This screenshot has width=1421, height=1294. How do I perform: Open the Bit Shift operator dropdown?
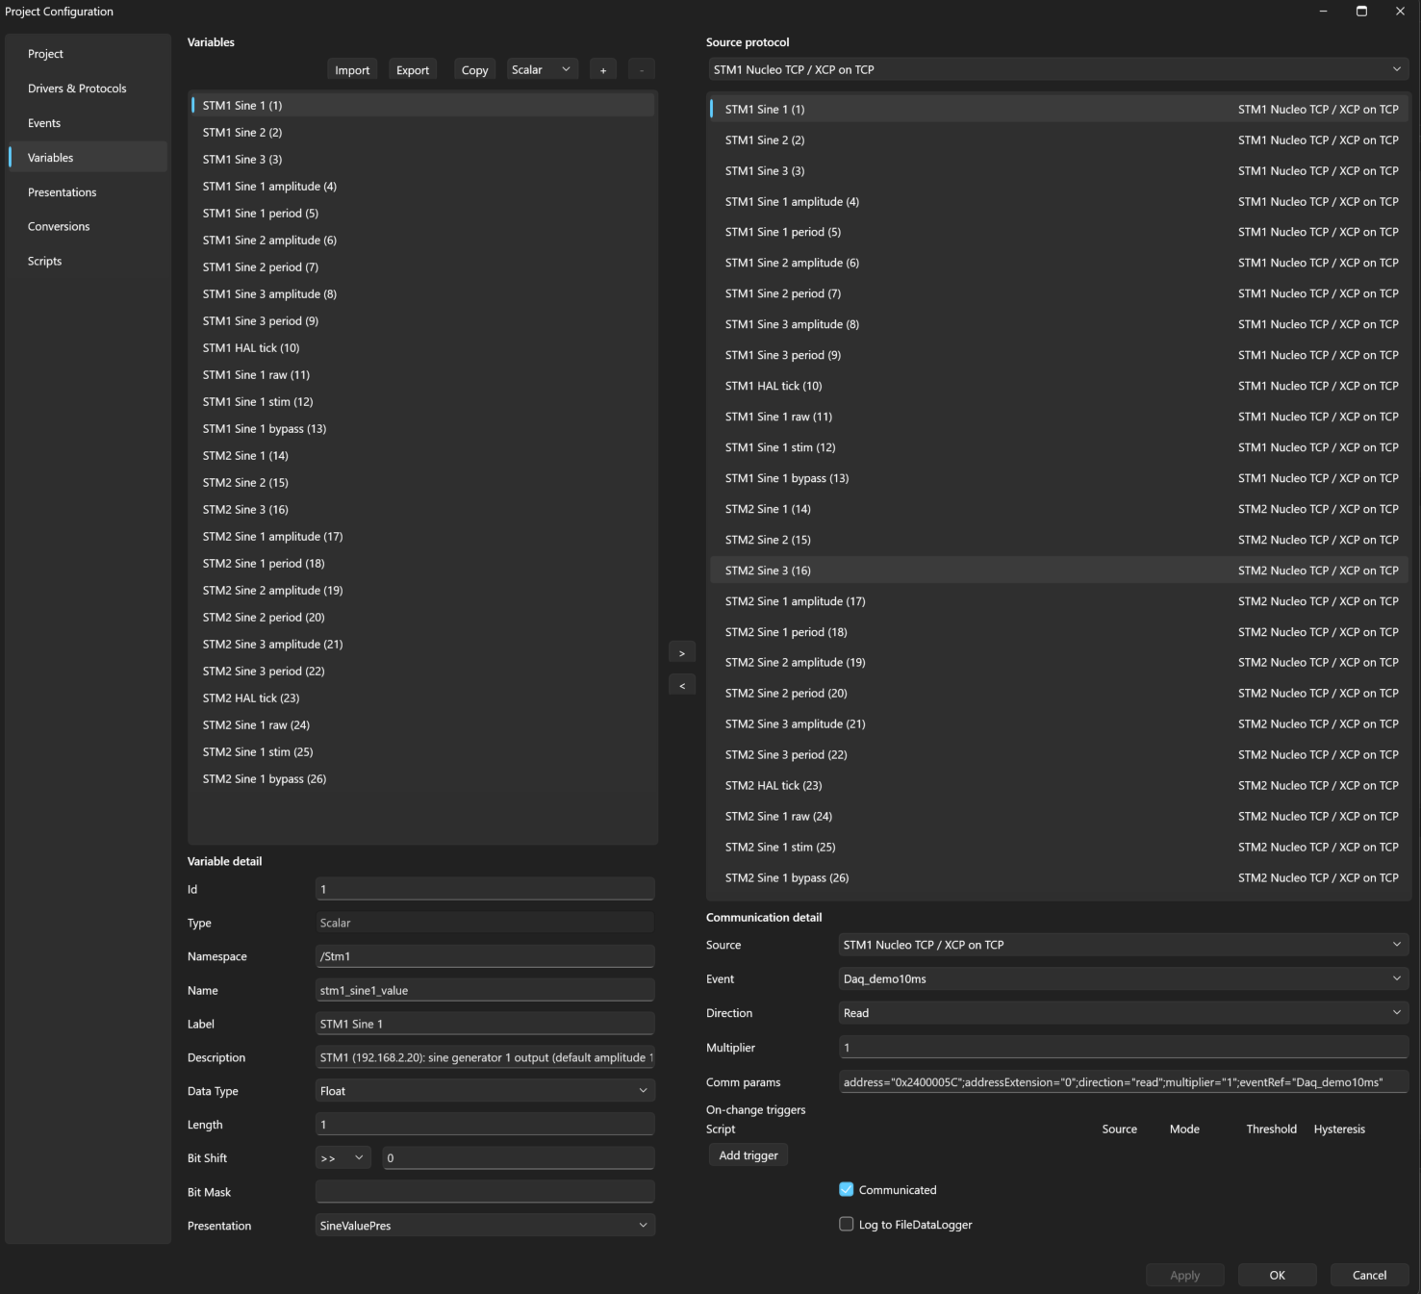(343, 1158)
